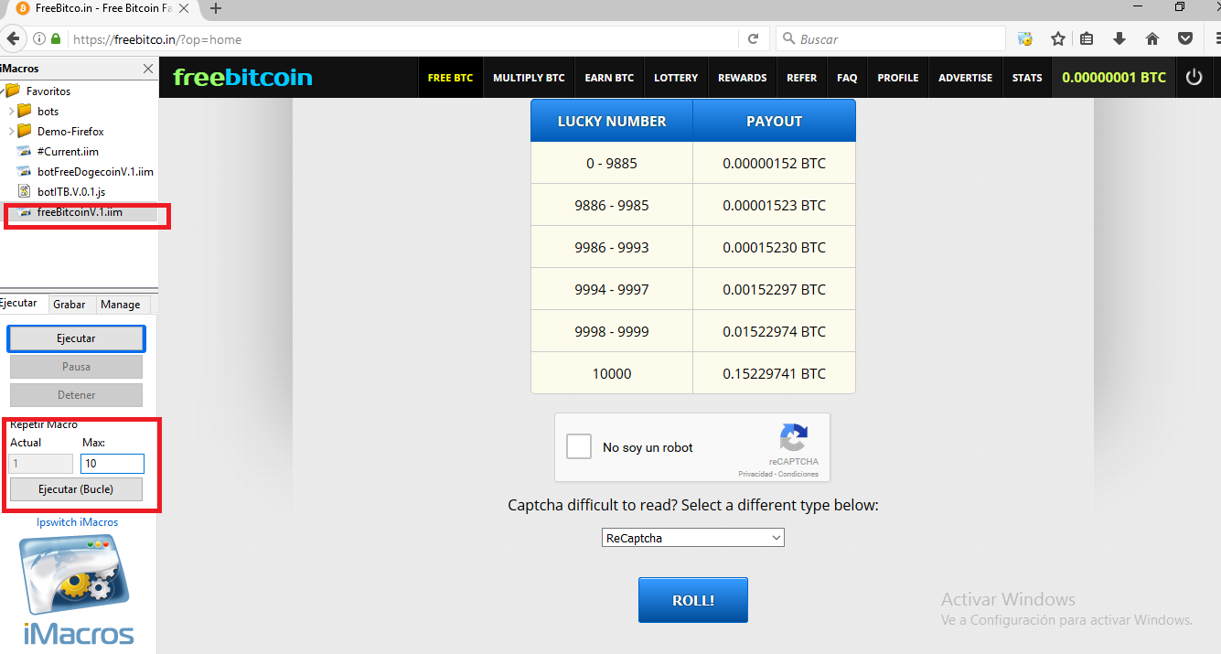Image resolution: width=1221 pixels, height=654 pixels.
Task: Bookmark the page using the star icon
Action: (1058, 39)
